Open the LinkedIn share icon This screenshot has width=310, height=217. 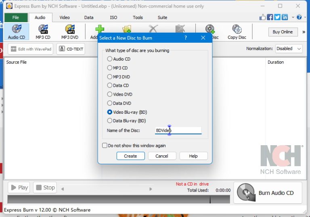coord(285,17)
